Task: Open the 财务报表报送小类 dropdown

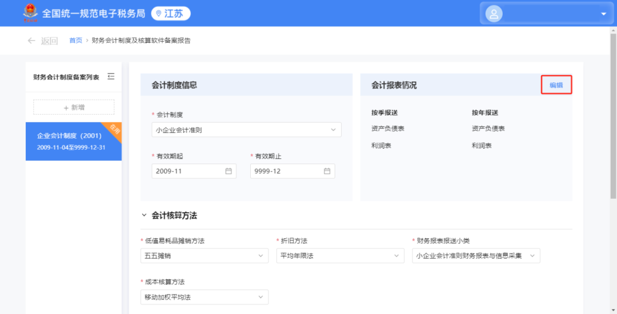Action: [x=476, y=255]
